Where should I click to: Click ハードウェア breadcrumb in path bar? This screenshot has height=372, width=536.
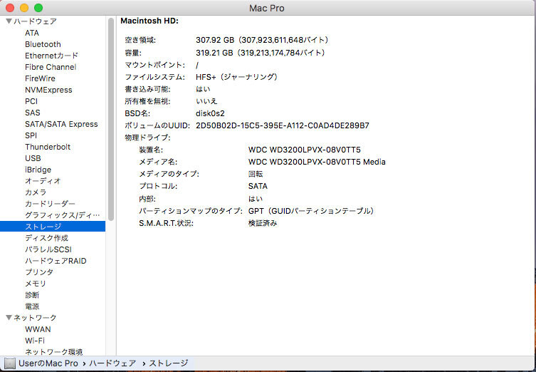click(112, 363)
